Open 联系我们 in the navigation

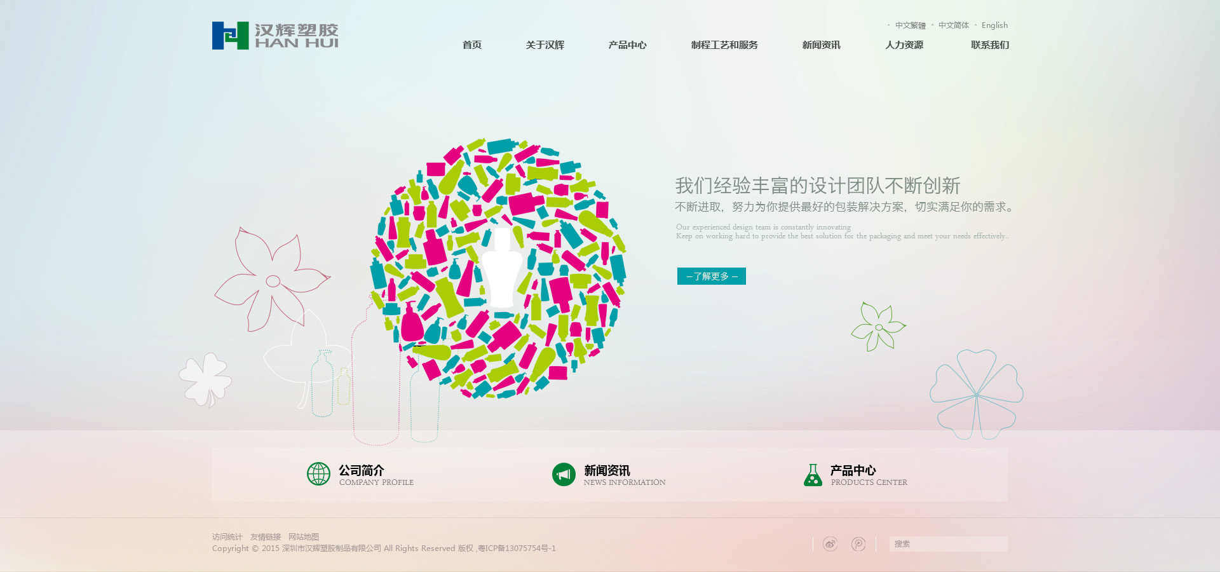point(990,45)
